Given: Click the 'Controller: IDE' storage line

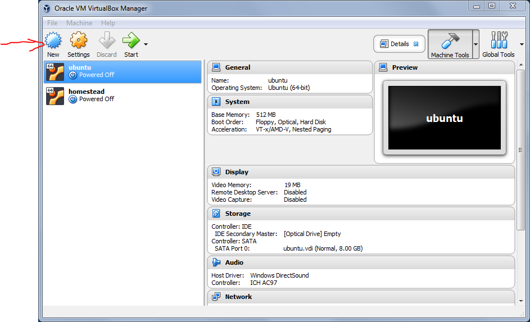Looking at the screenshot, I should pyautogui.click(x=232, y=226).
